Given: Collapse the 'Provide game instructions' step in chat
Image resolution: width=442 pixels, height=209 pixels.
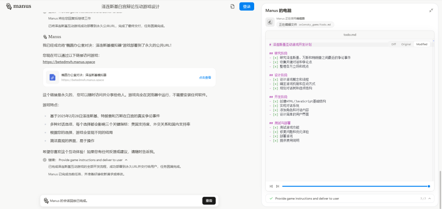Looking at the screenshot, I should click(126, 160).
